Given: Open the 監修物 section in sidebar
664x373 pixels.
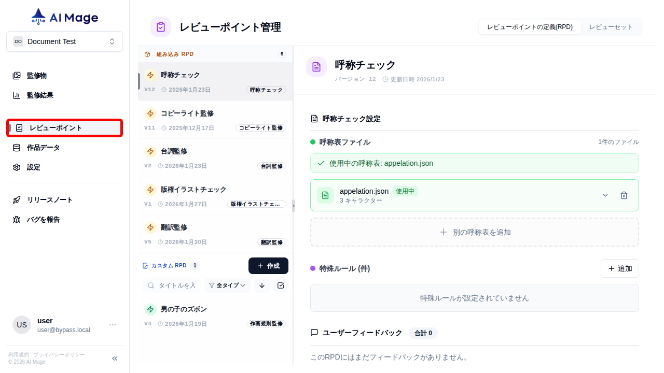Looking at the screenshot, I should pyautogui.click(x=36, y=75).
